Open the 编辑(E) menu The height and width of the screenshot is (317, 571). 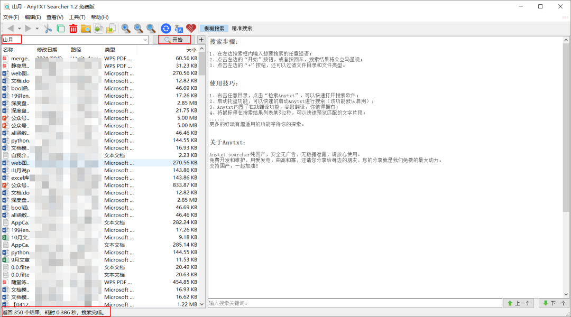pos(33,17)
